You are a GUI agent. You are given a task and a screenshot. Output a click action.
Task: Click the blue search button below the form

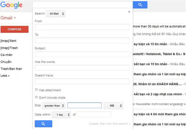coord(44,124)
